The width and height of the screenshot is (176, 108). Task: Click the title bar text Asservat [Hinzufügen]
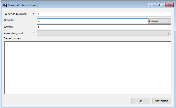click(x=23, y=5)
